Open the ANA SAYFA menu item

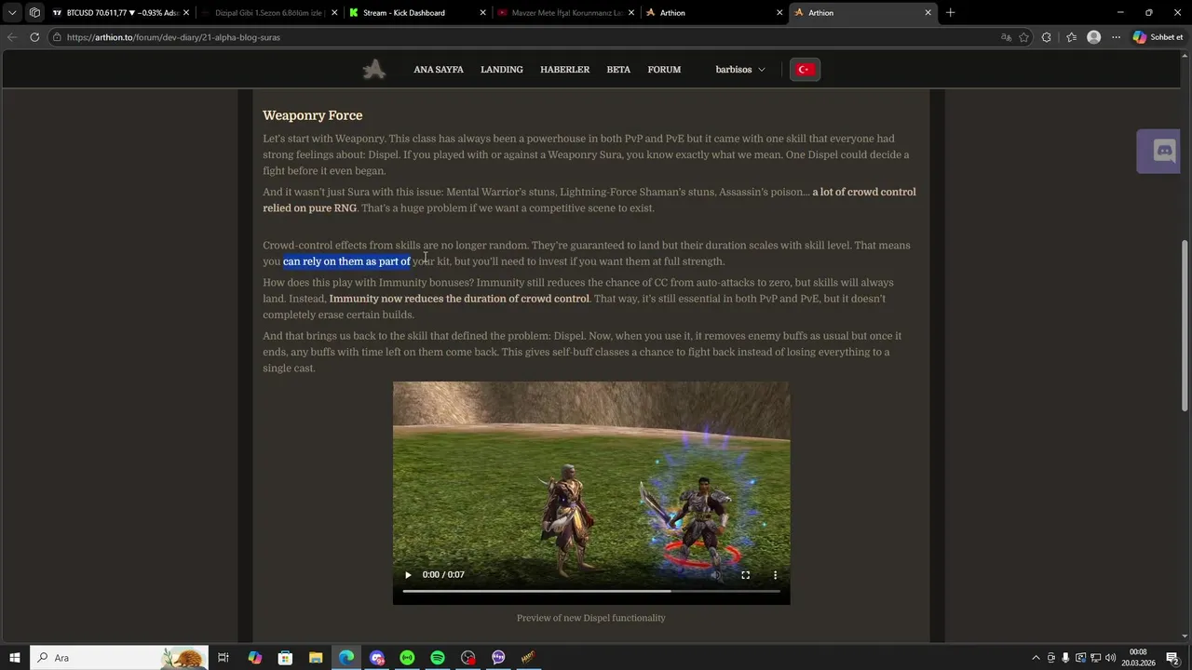pyautogui.click(x=439, y=70)
